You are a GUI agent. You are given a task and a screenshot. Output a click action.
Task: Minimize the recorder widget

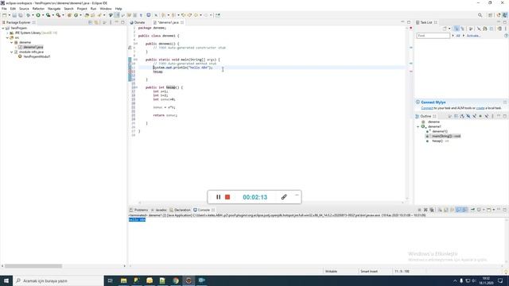tap(297, 195)
